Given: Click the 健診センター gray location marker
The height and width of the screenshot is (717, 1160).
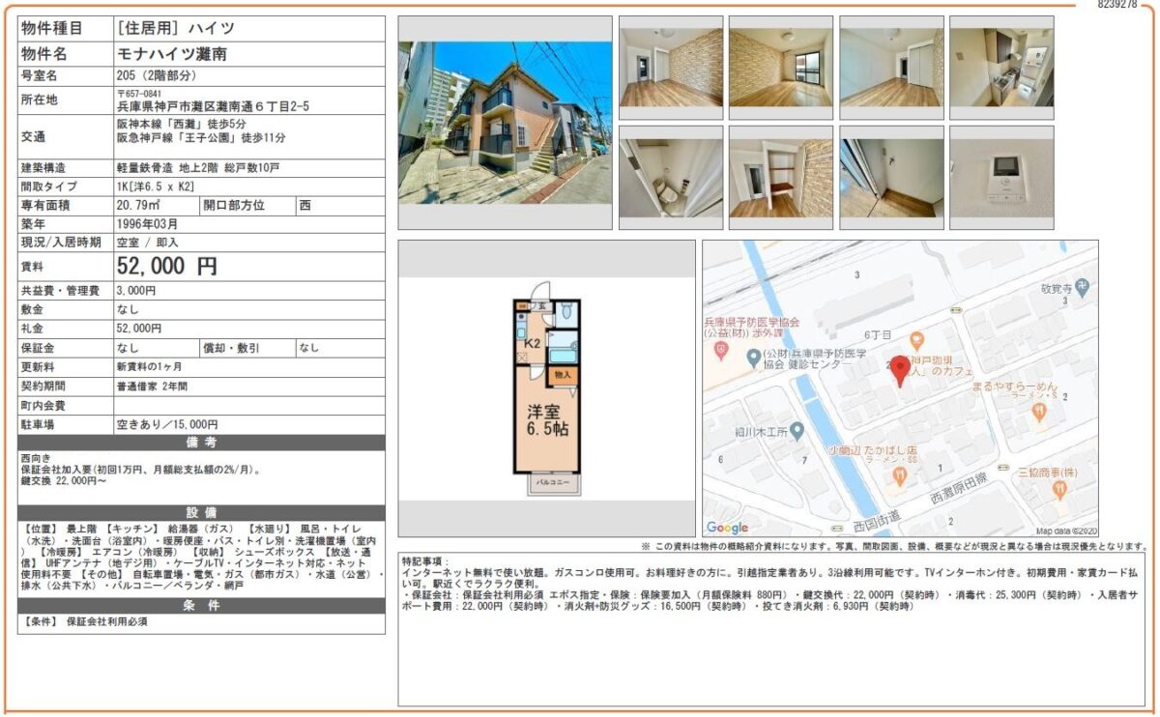Looking at the screenshot, I should [x=753, y=358].
